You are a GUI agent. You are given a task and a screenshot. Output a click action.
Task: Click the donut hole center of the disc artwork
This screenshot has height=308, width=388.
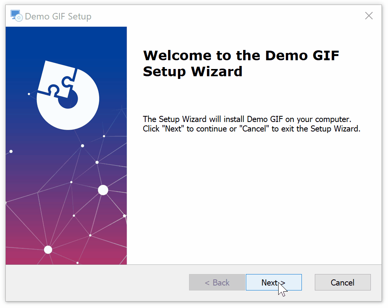68,100
